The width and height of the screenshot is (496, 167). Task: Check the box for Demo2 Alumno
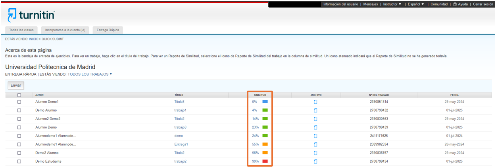click(19, 153)
